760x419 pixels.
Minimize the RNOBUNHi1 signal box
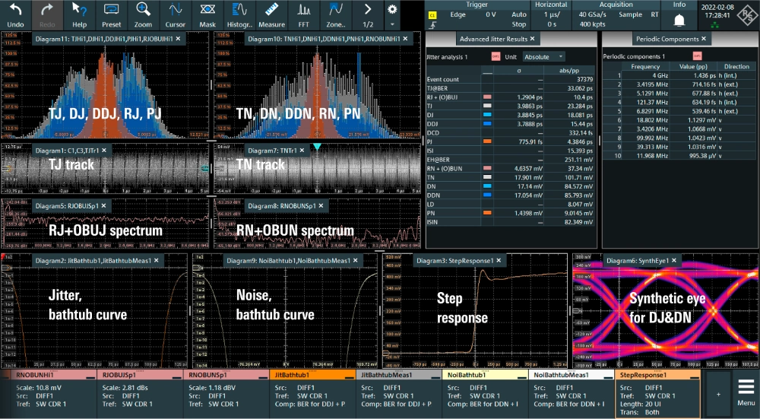pos(92,376)
